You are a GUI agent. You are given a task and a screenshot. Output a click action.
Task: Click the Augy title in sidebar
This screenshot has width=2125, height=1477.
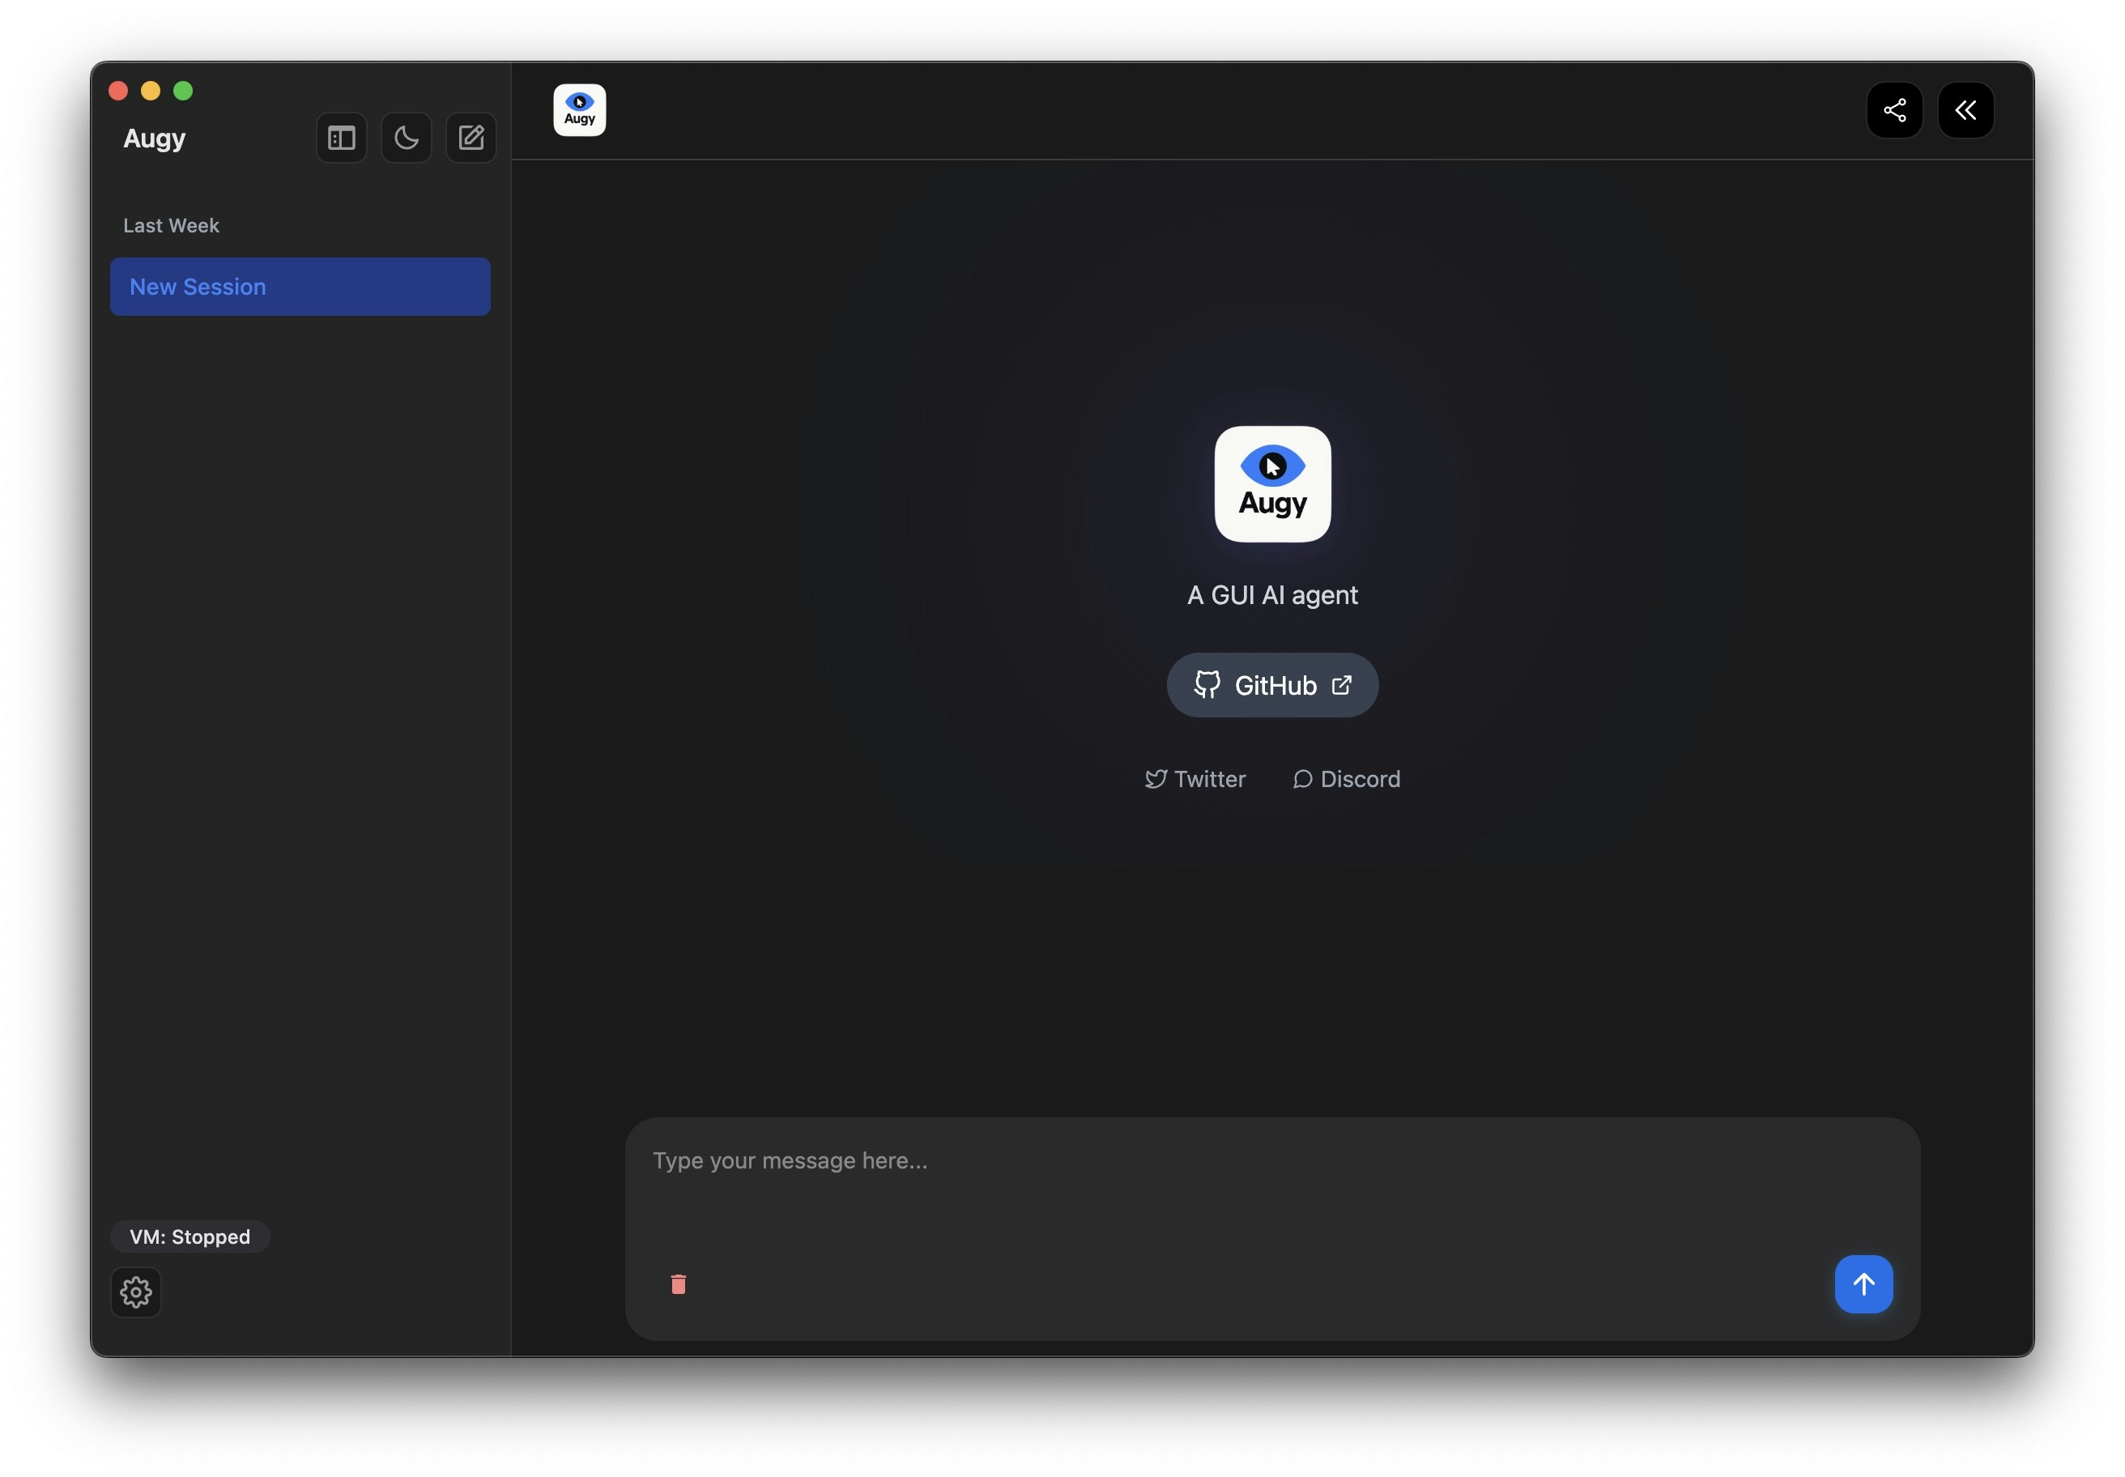pos(155,138)
